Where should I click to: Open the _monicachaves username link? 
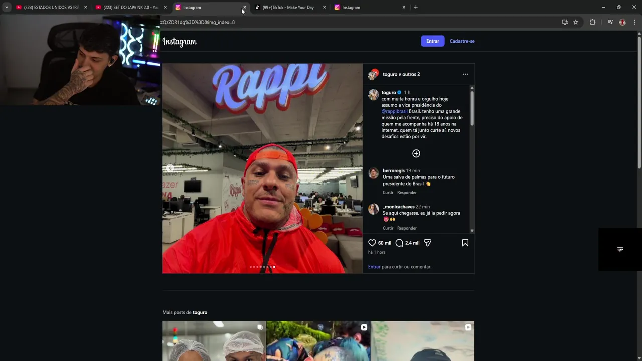click(x=399, y=207)
